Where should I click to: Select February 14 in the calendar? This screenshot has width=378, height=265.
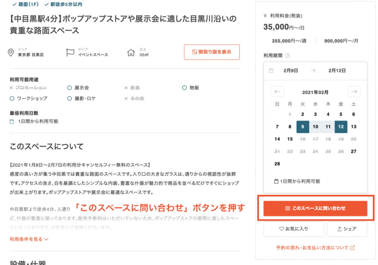pos(277,139)
